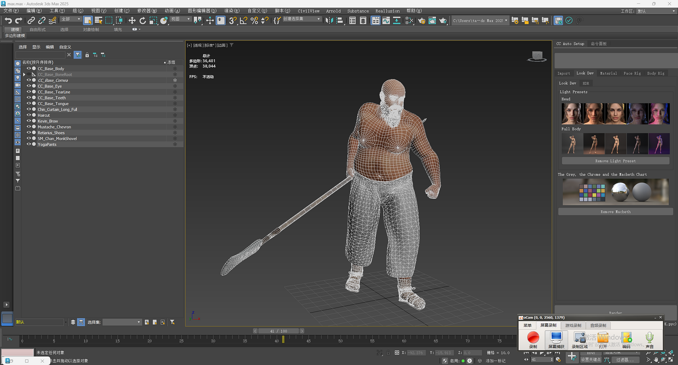Screen dimensions: 678x365
Task: Open the 选择集 dropdown below Scene Explorer
Action: click(x=122, y=322)
